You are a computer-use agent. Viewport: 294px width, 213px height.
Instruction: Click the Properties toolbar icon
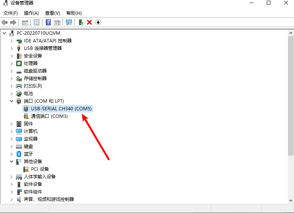click(36, 22)
